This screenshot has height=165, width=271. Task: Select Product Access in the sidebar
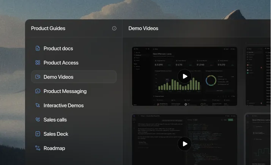point(74,63)
